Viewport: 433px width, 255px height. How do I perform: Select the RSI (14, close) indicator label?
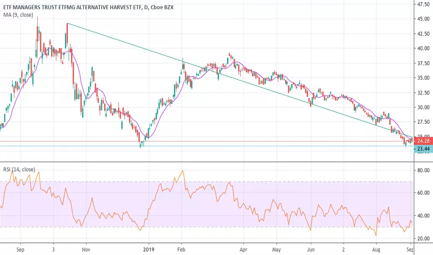point(19,169)
